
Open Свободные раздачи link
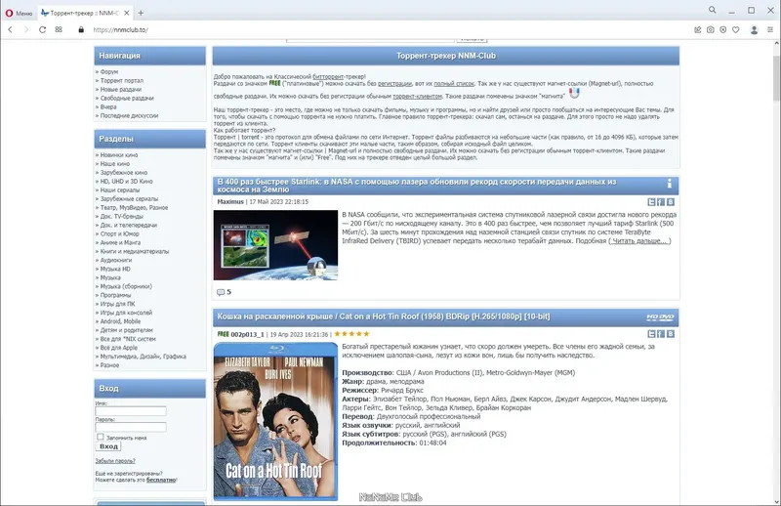(127, 99)
